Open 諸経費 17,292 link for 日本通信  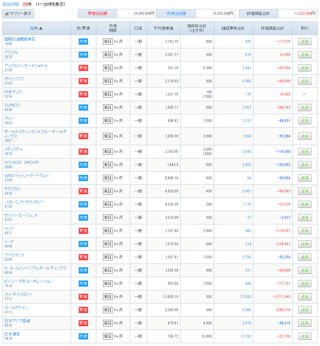click(246, 336)
